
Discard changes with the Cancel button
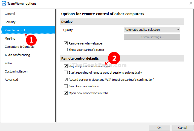(x=183, y=128)
